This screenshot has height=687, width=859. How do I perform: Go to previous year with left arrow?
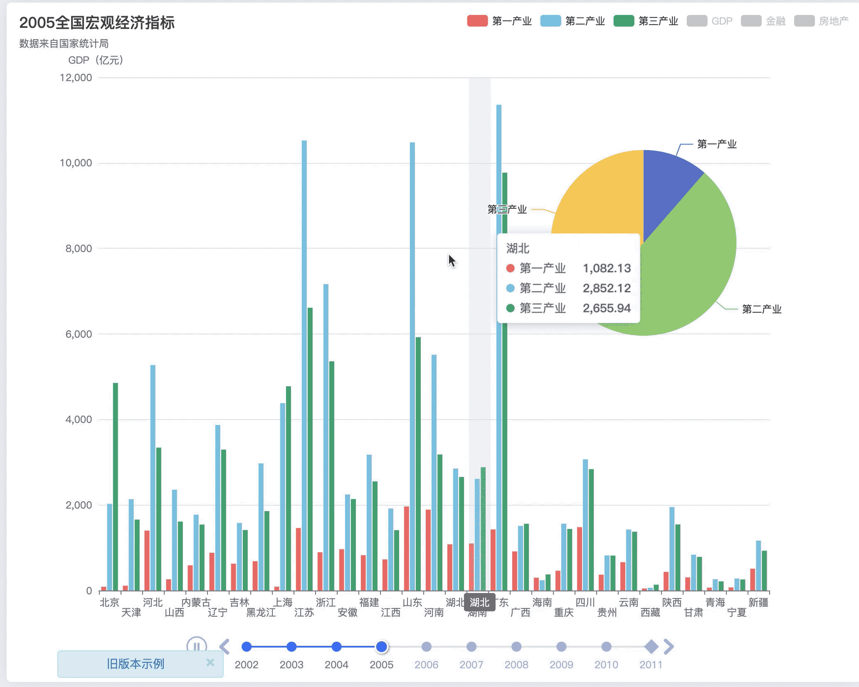(225, 647)
